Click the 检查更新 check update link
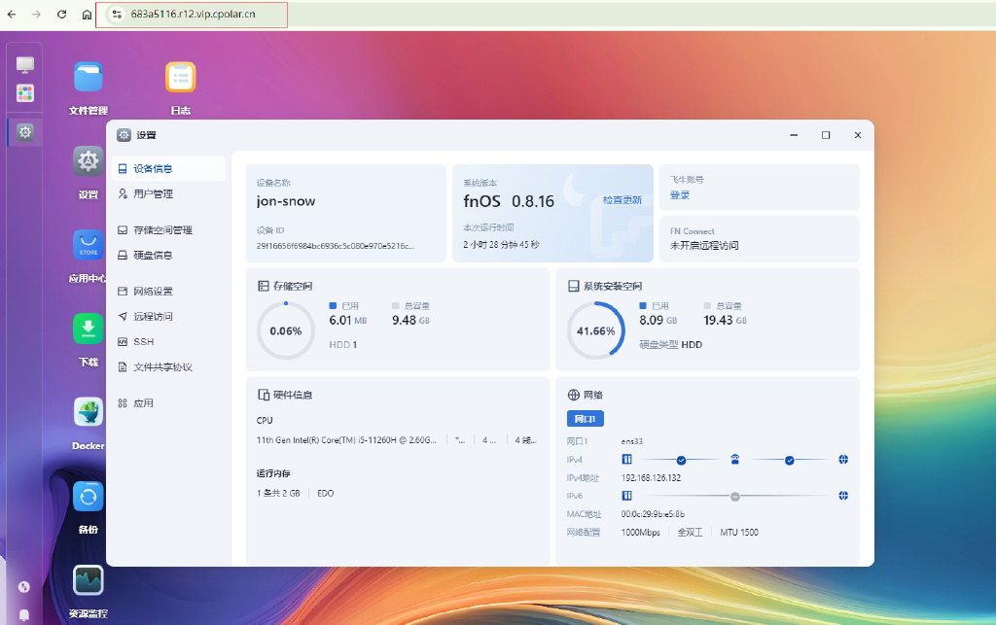The height and width of the screenshot is (625, 996). pos(622,200)
